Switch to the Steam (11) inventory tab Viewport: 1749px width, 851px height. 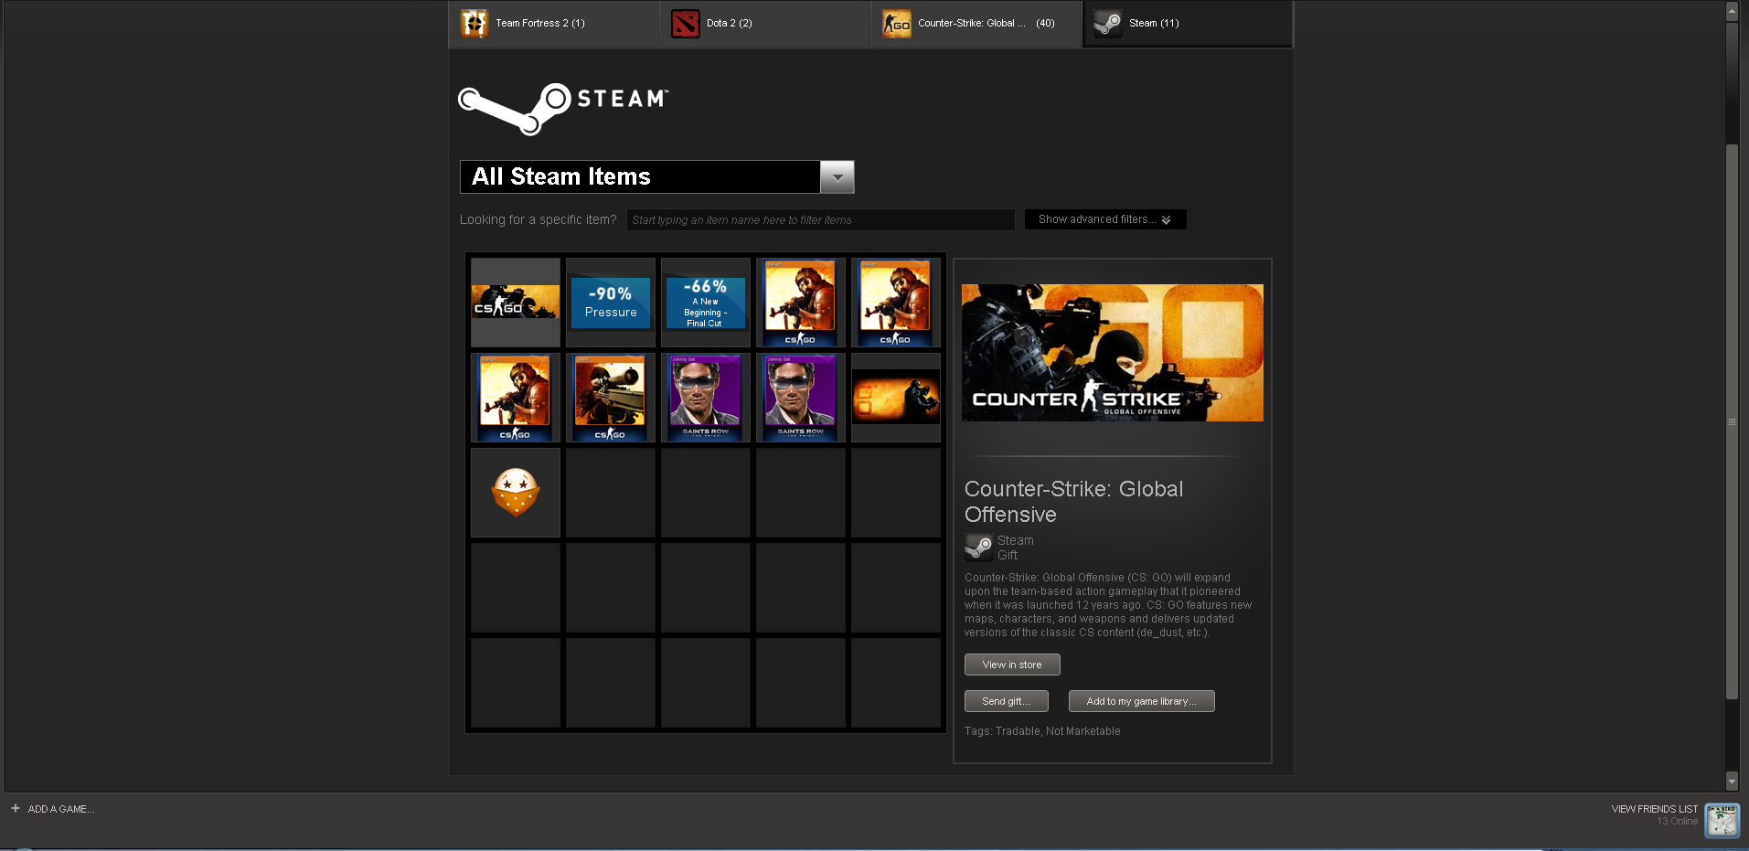tap(1188, 24)
